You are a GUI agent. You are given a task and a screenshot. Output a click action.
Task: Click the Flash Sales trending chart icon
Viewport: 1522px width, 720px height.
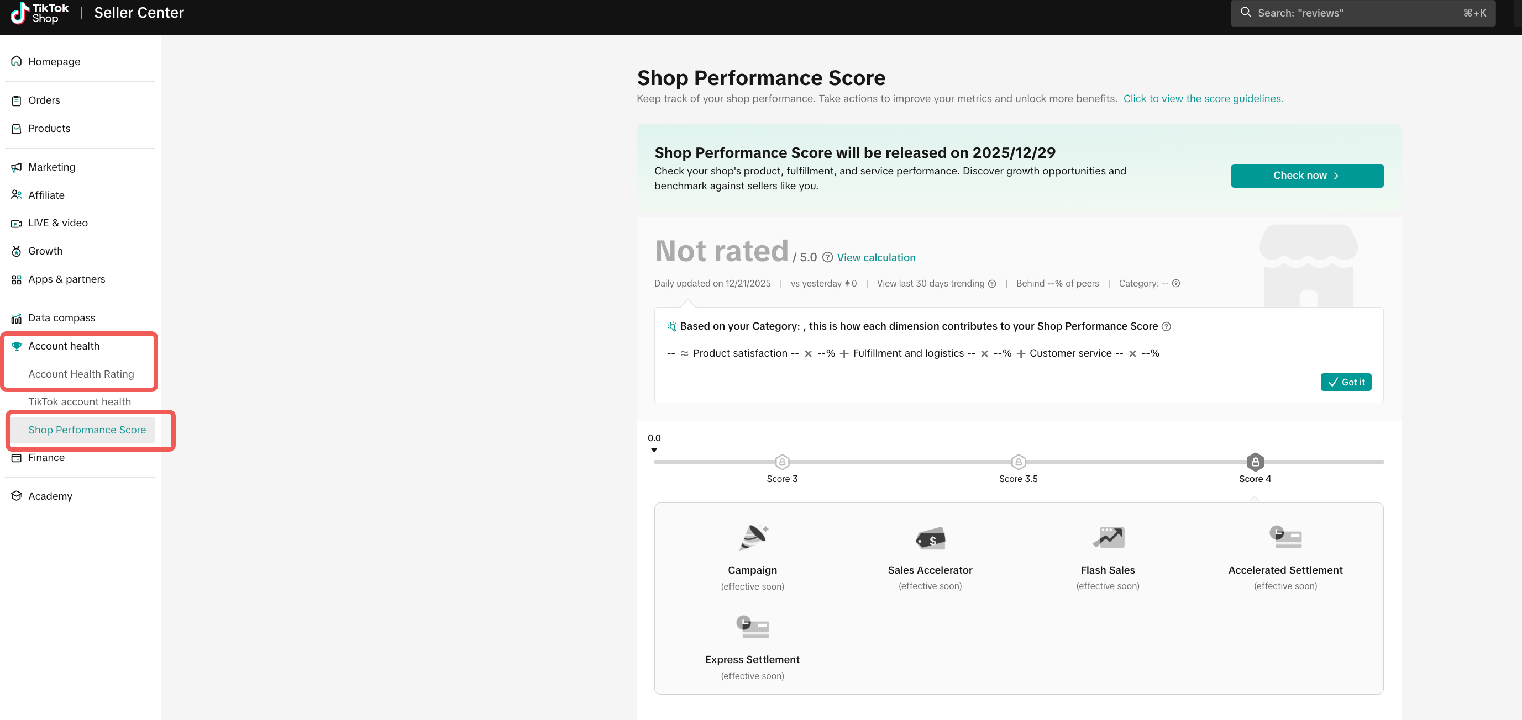coord(1108,537)
